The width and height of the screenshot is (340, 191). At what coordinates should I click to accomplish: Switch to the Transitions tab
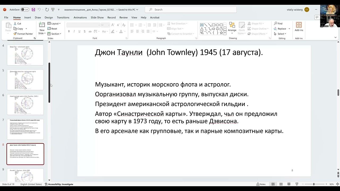(63, 18)
